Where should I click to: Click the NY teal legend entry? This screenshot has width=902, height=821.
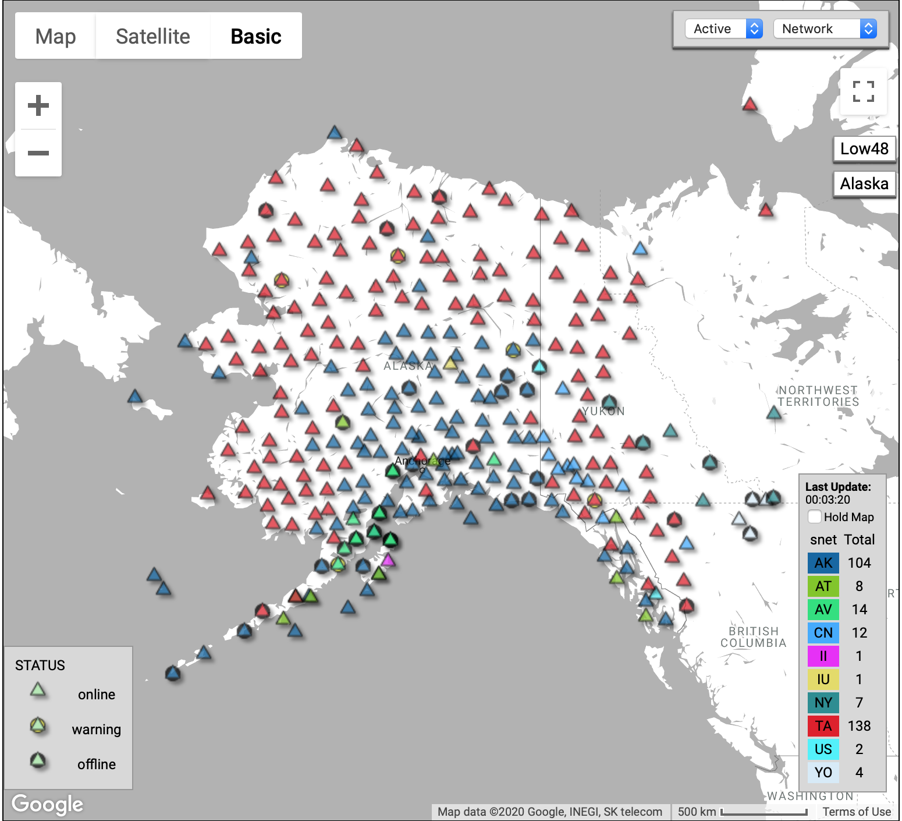point(823,702)
